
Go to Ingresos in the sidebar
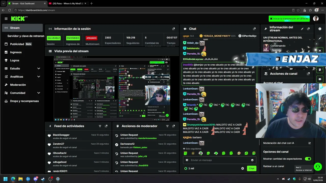(22, 52)
